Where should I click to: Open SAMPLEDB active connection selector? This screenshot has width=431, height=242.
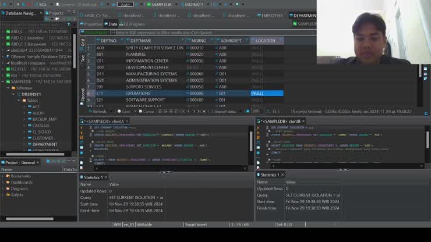click(158, 4)
